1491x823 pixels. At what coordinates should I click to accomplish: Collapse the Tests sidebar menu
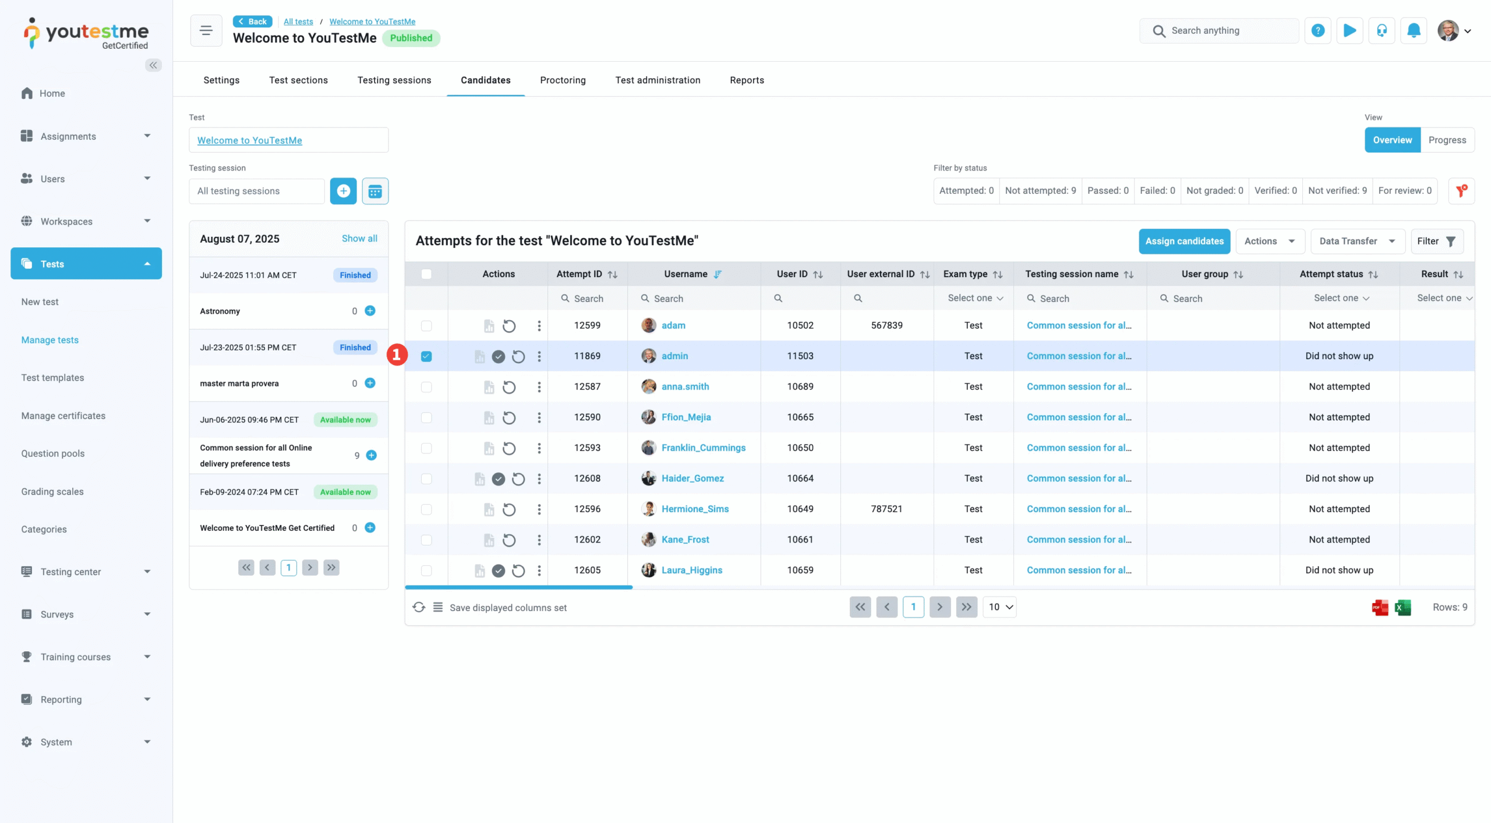click(86, 264)
